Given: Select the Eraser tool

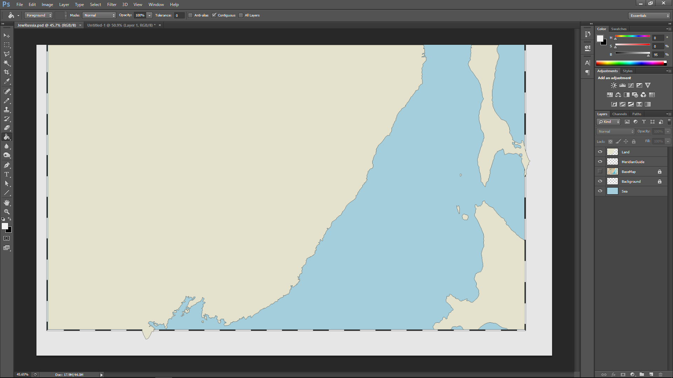Looking at the screenshot, I should click(x=7, y=128).
